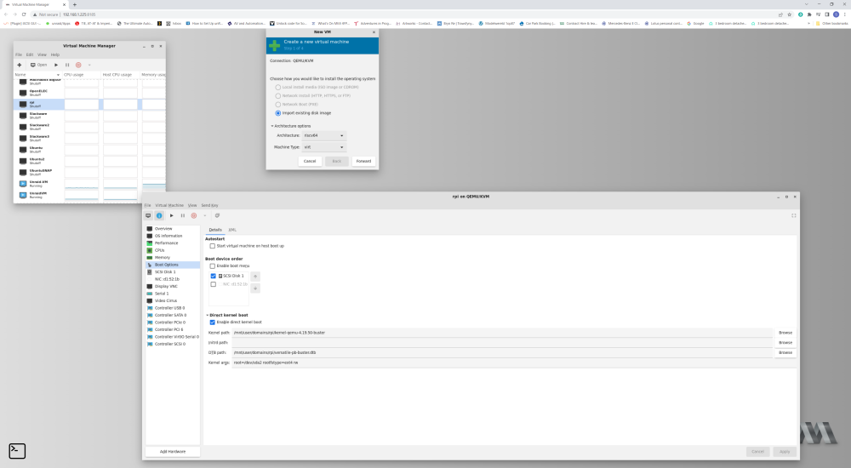Switch to the XML tab
Screen dimensions: 851x468
click(232, 230)
